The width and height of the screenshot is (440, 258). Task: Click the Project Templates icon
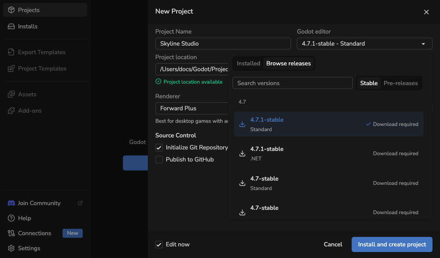pos(11,68)
